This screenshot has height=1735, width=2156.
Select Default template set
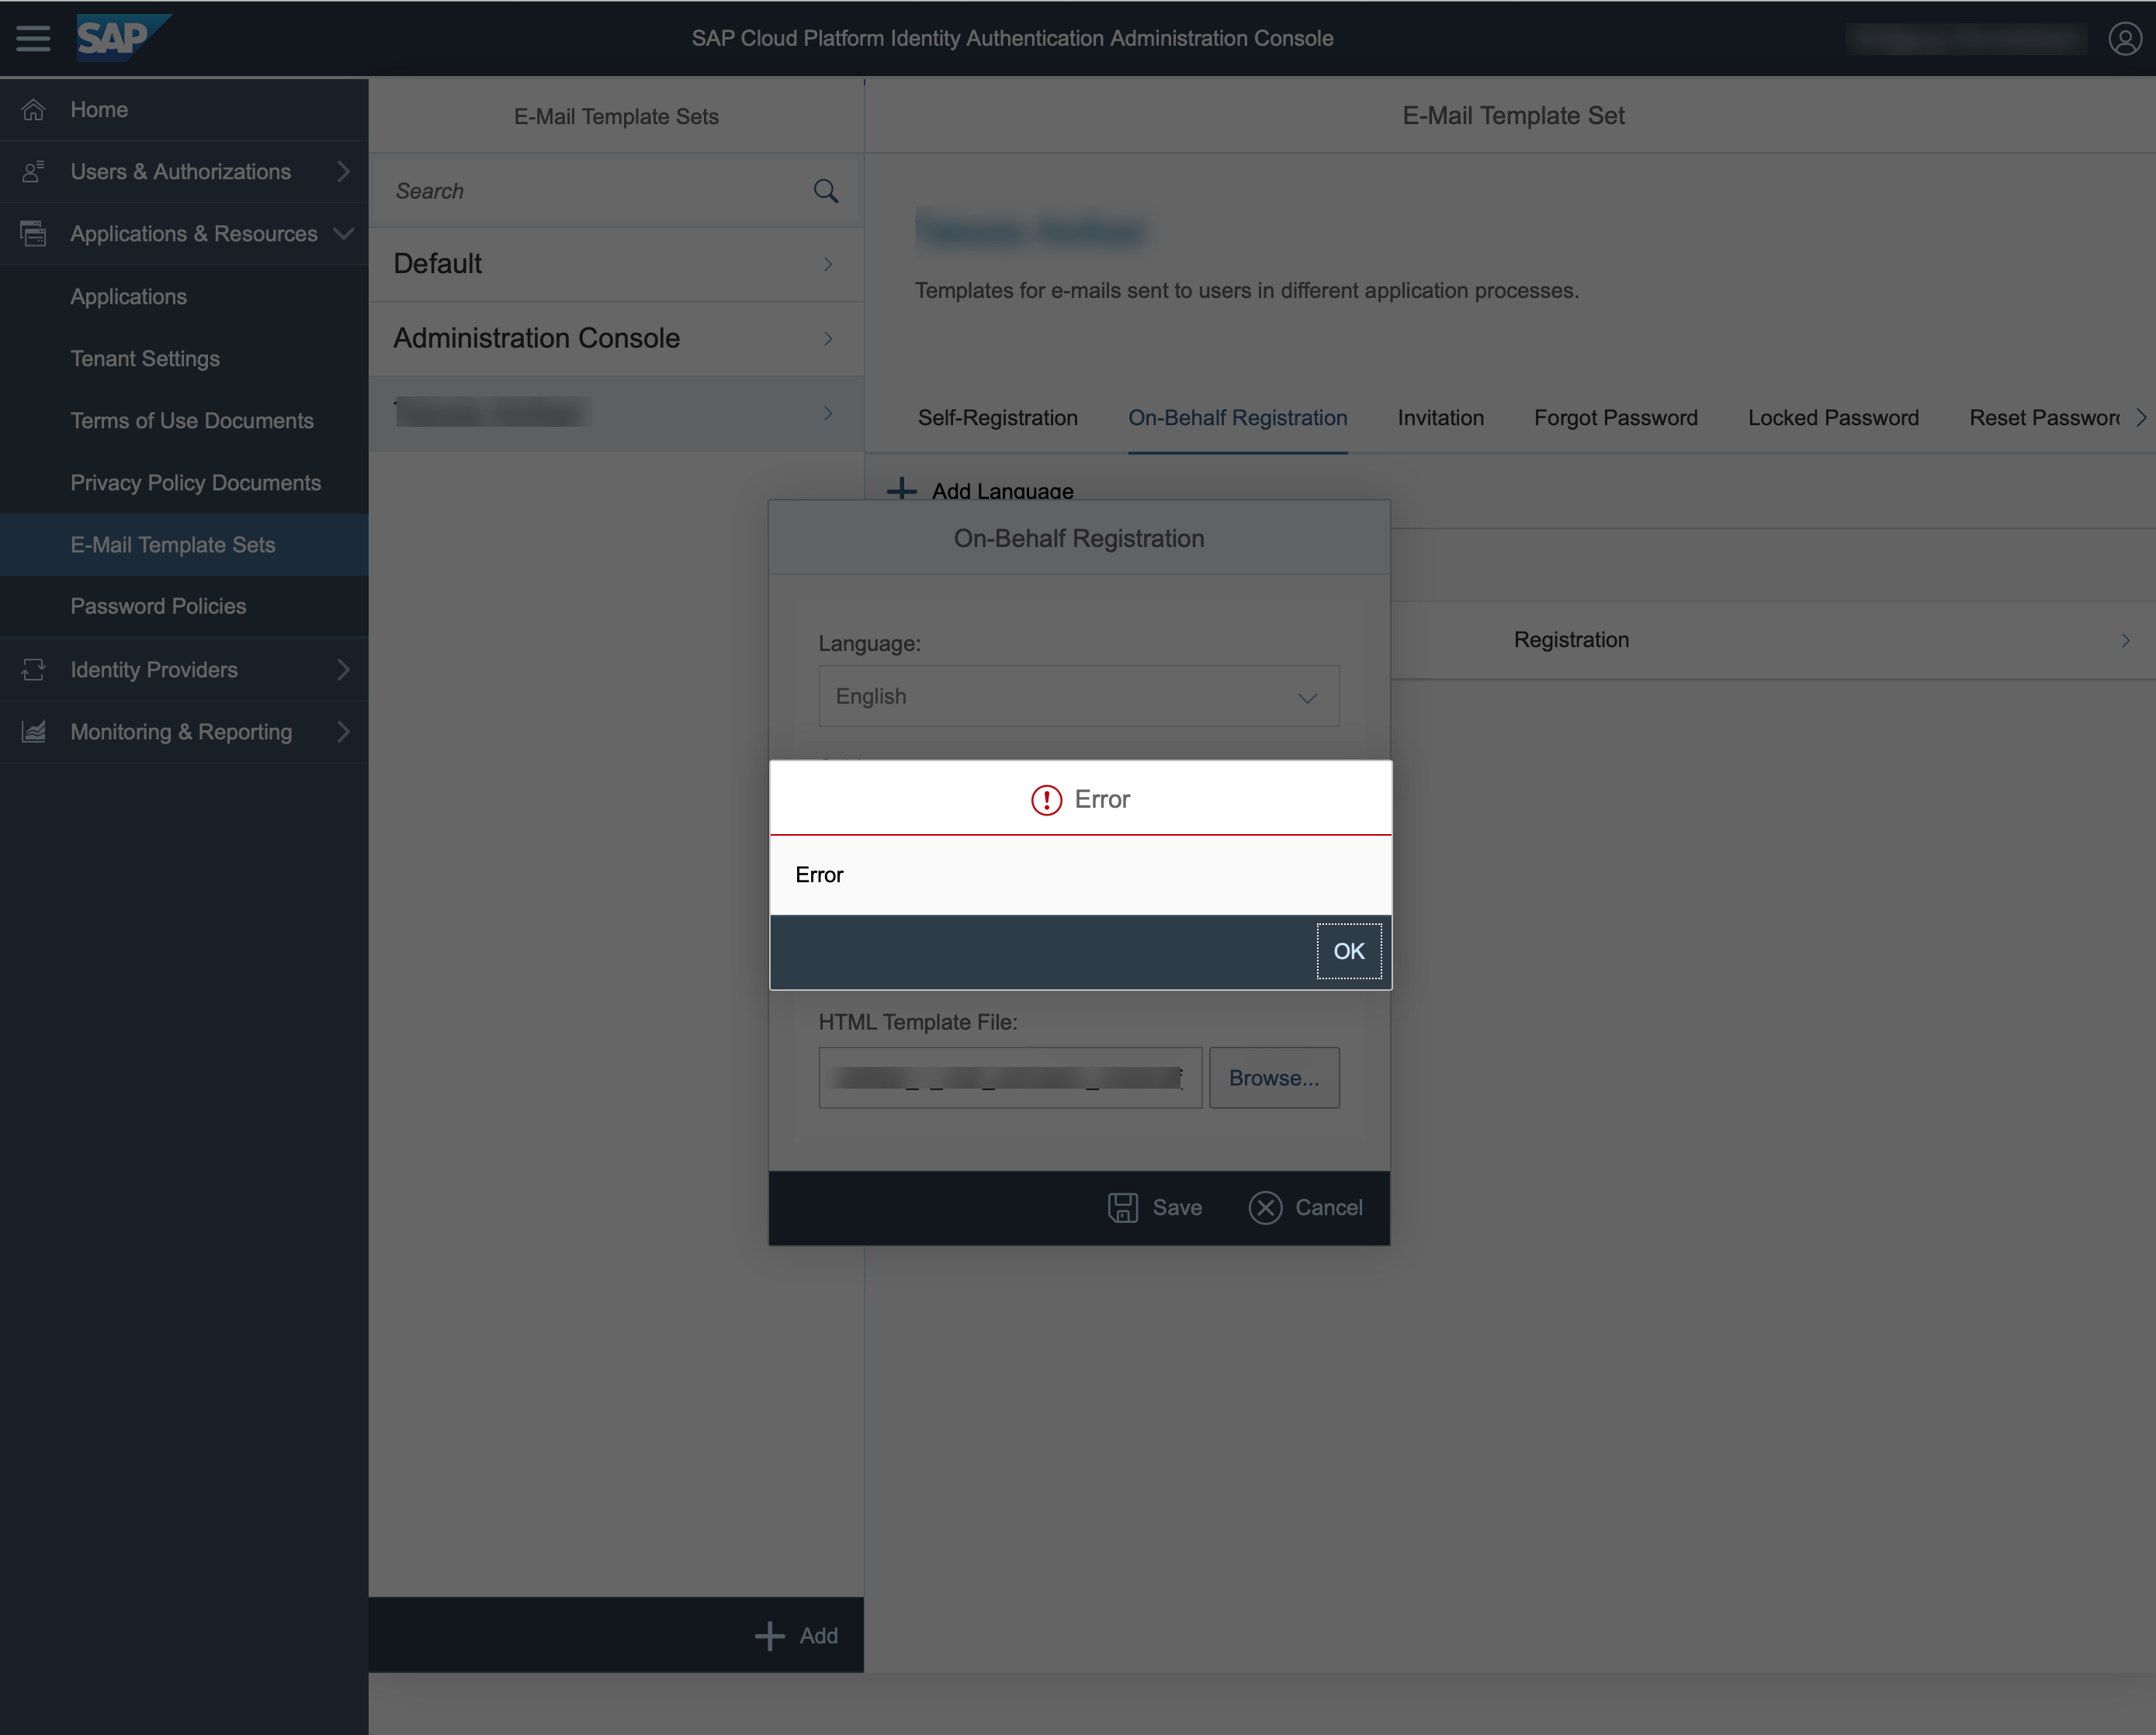click(x=616, y=264)
